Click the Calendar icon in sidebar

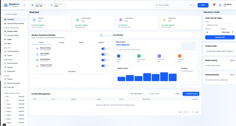[x=5, y=67]
